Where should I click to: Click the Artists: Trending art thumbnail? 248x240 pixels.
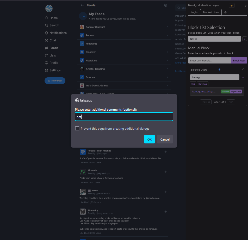tap(82, 69)
